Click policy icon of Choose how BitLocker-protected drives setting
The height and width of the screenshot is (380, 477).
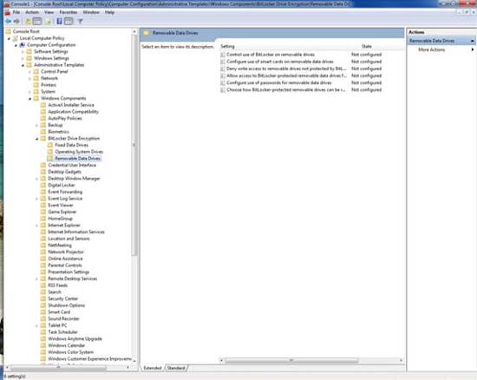pyautogui.click(x=223, y=89)
